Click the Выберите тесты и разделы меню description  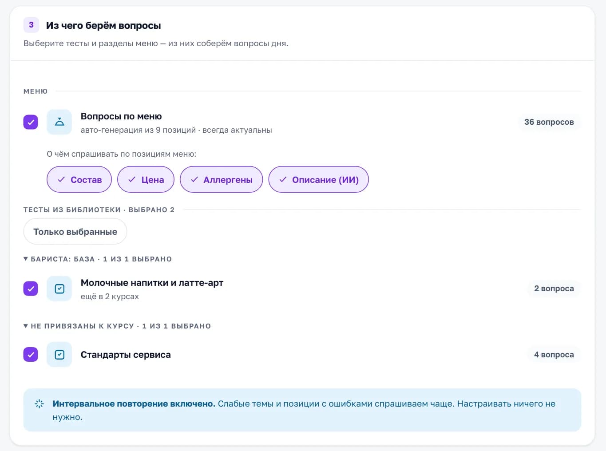(156, 44)
